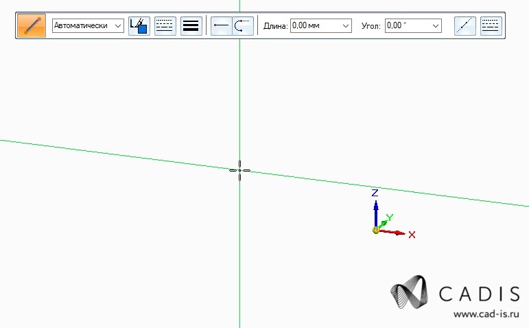Screen dimensions: 529x328
Task: Click the orange Line tool icon
Action: coord(32,25)
